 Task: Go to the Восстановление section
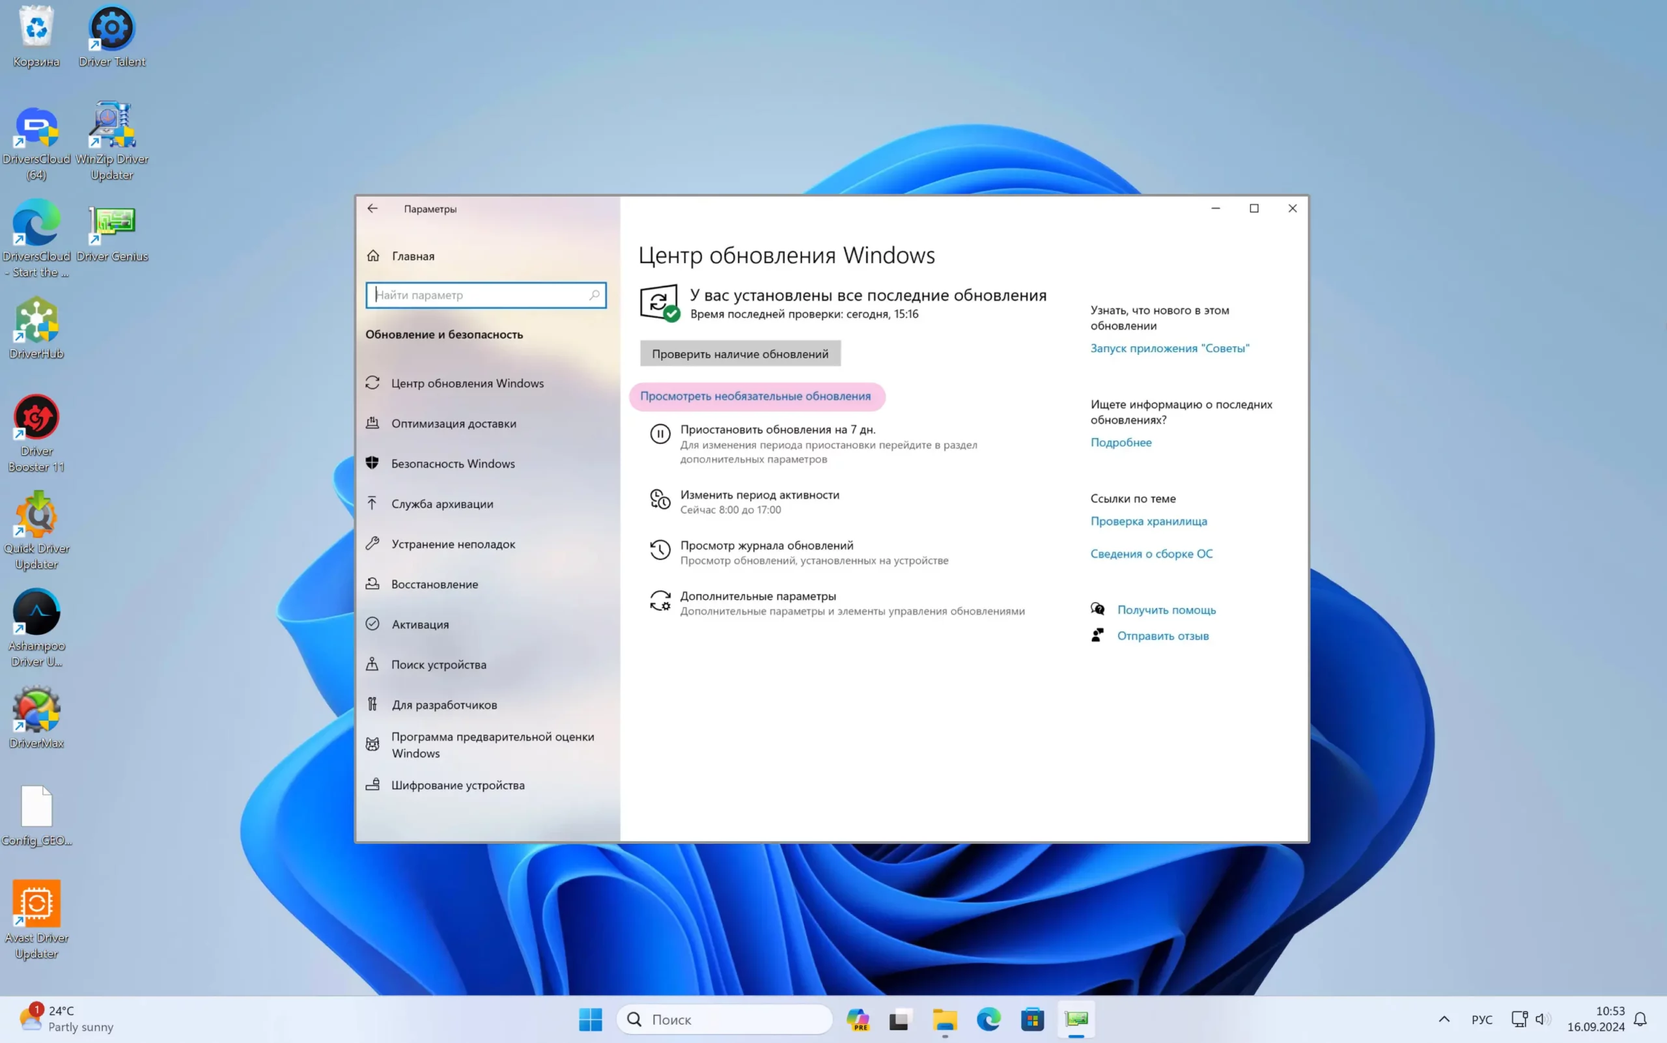click(434, 584)
